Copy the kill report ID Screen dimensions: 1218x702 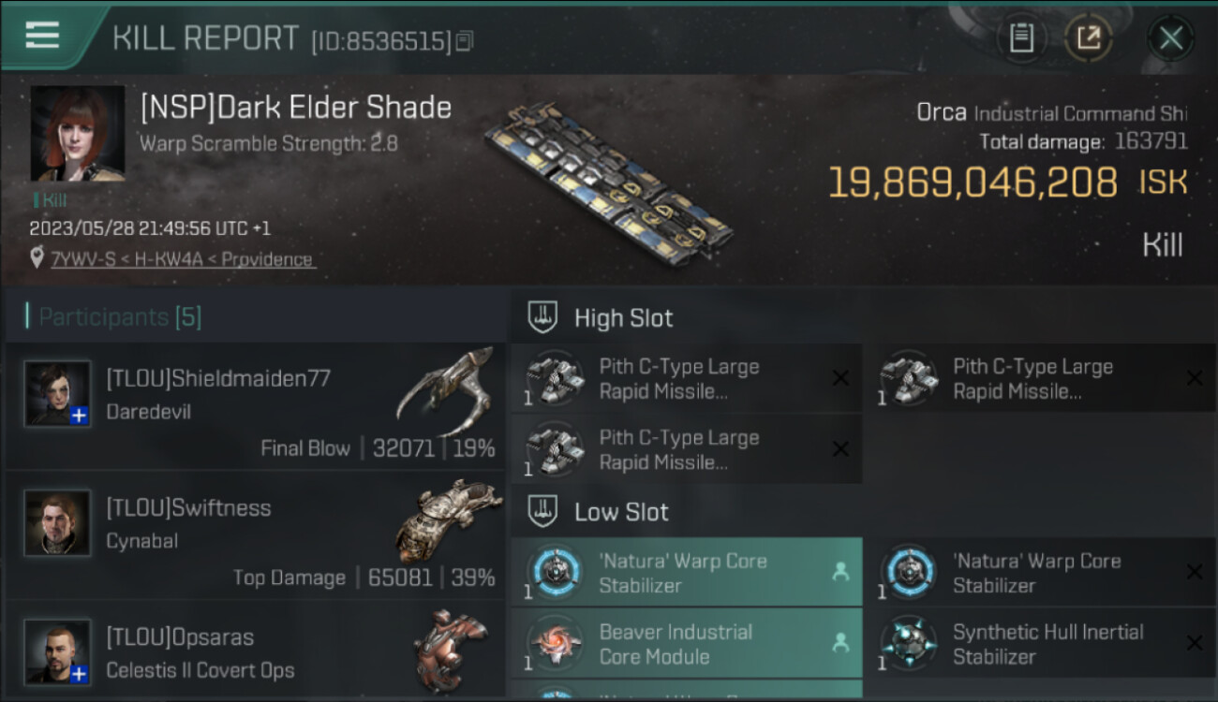[465, 40]
